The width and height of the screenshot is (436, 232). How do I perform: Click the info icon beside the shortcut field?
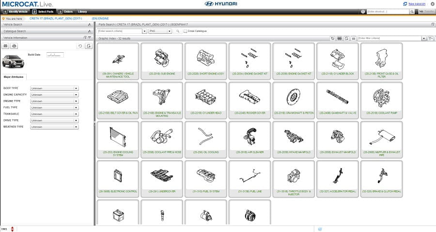pyautogui.click(x=363, y=12)
